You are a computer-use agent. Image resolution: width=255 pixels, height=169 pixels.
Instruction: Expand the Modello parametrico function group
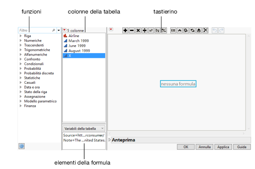tap(20, 101)
